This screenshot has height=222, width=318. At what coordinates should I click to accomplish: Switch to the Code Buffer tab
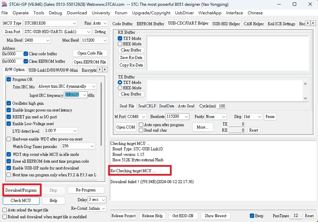(122, 24)
